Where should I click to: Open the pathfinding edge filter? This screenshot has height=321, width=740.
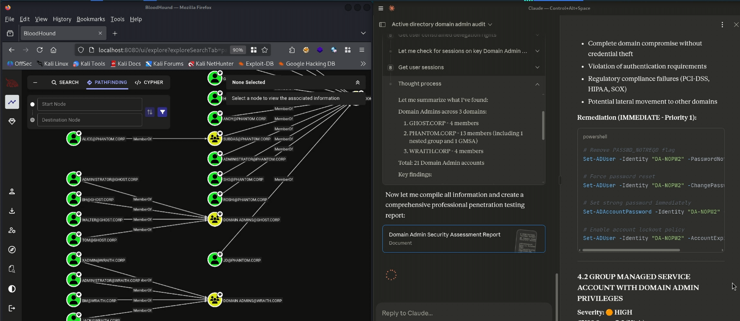click(163, 112)
